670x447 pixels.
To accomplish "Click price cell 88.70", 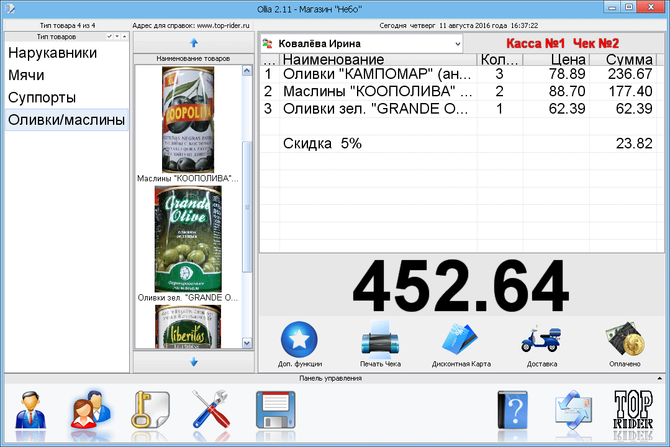I will point(556,91).
